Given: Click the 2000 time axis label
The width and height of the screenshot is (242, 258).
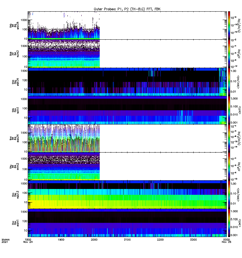Looking at the screenshot, I should click(94, 240).
